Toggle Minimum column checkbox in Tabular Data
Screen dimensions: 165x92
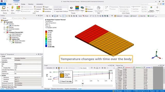click(124, 67)
